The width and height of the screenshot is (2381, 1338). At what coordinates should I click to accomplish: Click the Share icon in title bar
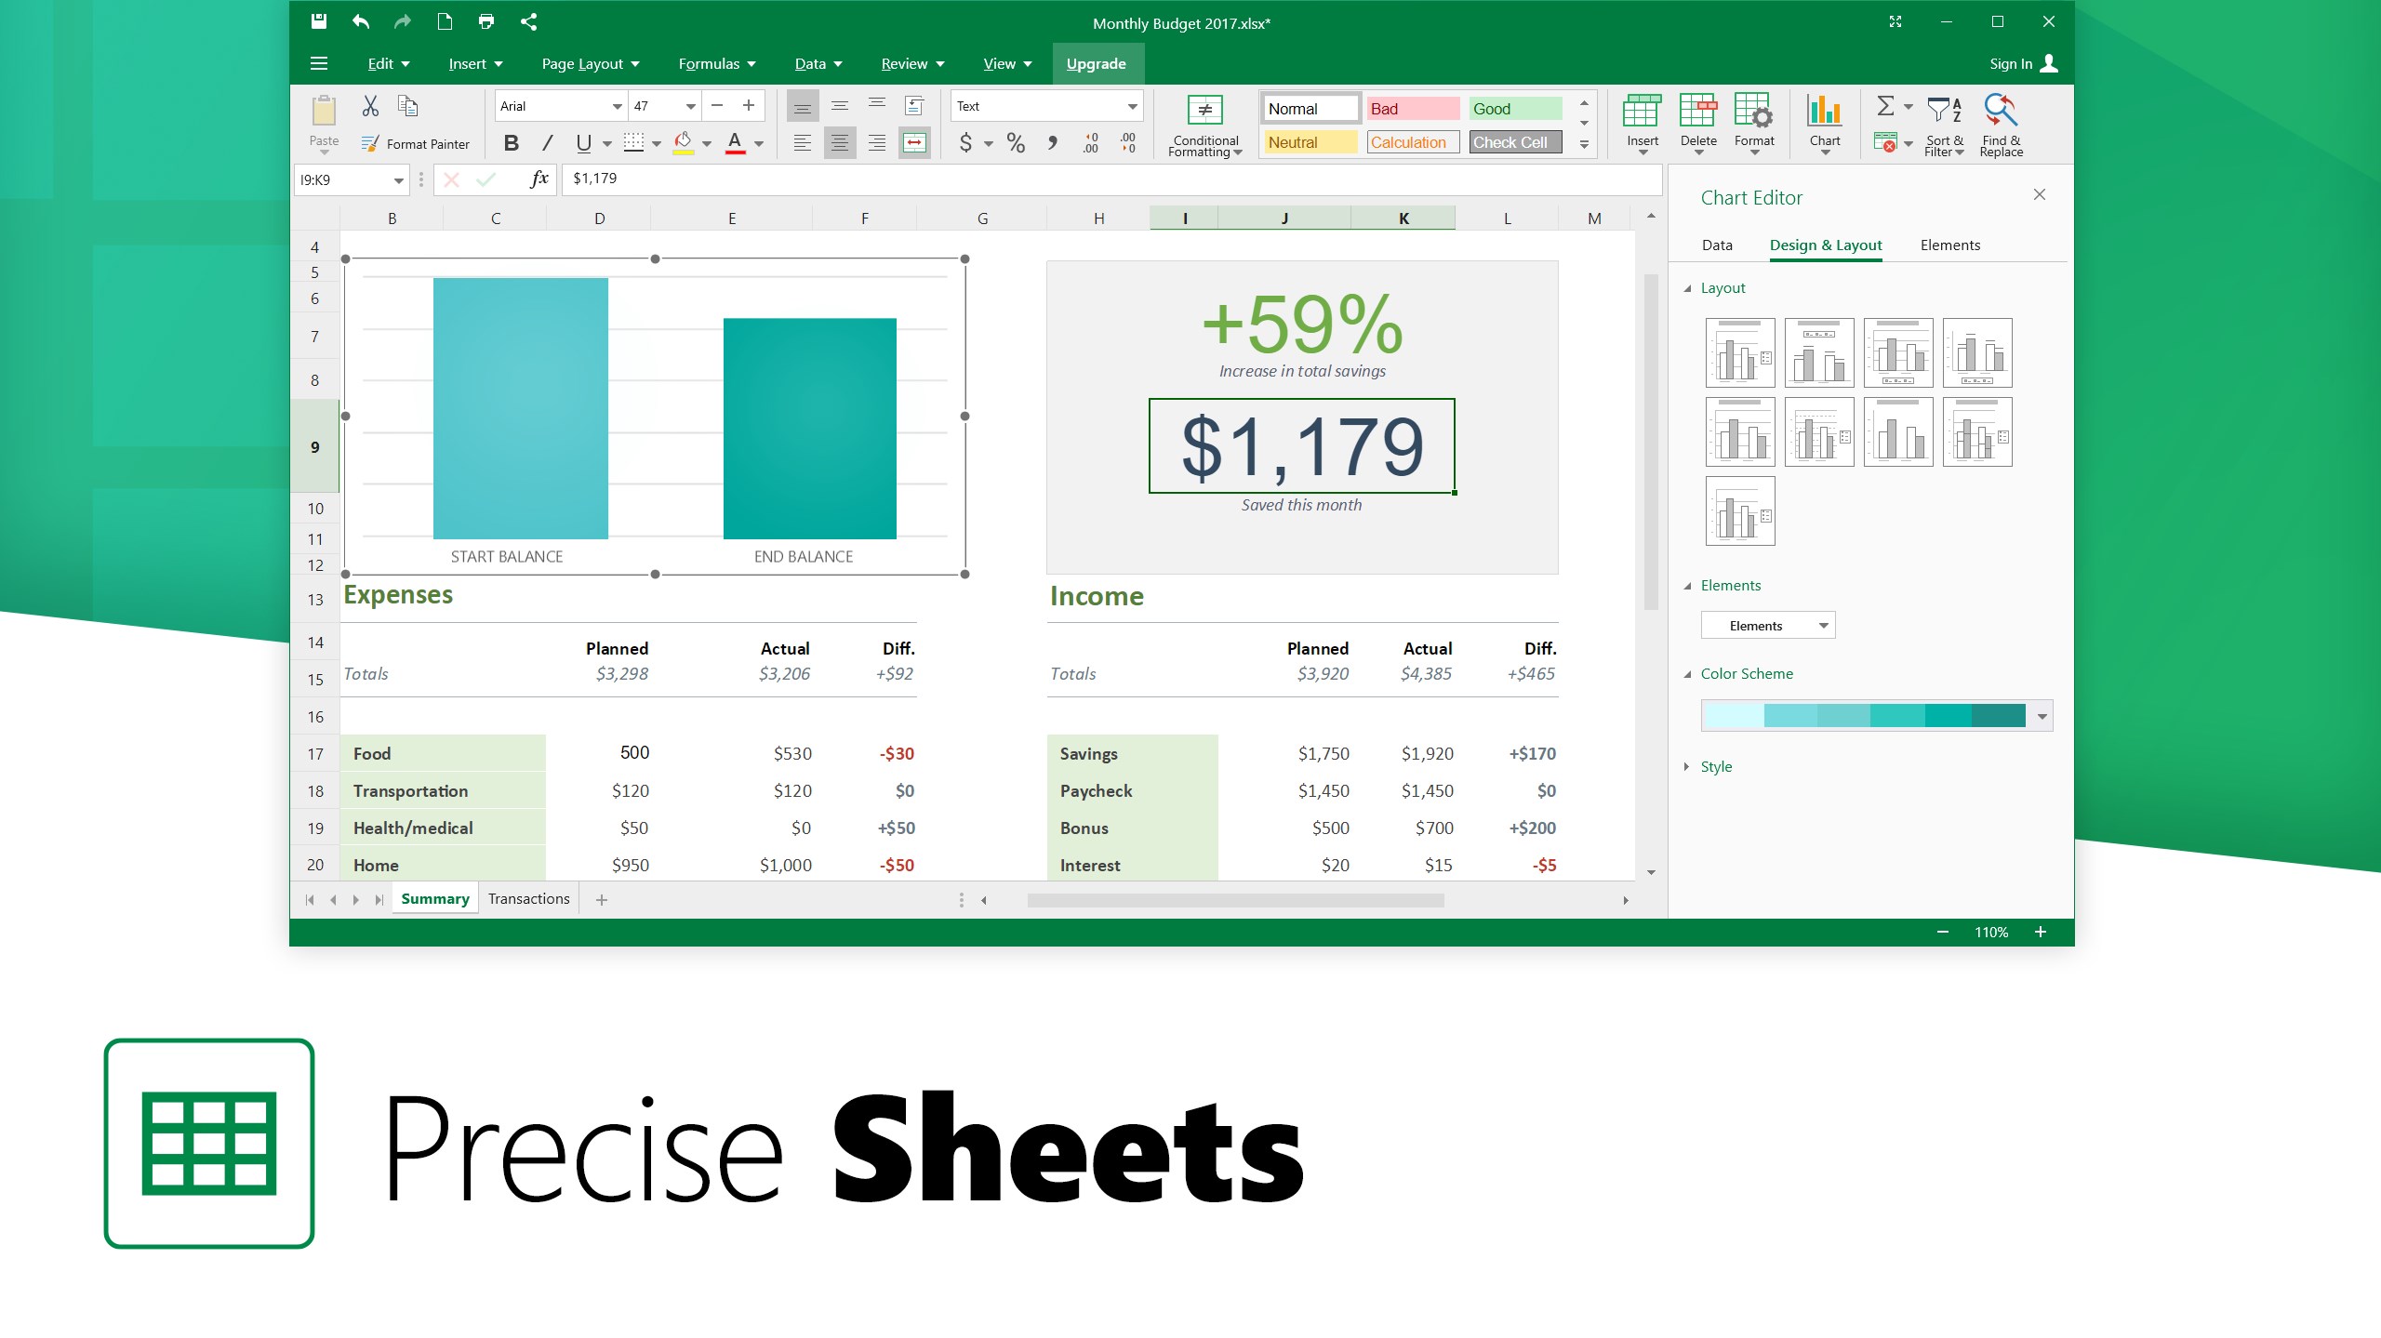pos(529,21)
